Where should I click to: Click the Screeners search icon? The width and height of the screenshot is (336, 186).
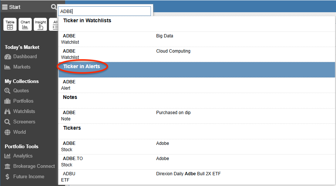tap(7, 122)
